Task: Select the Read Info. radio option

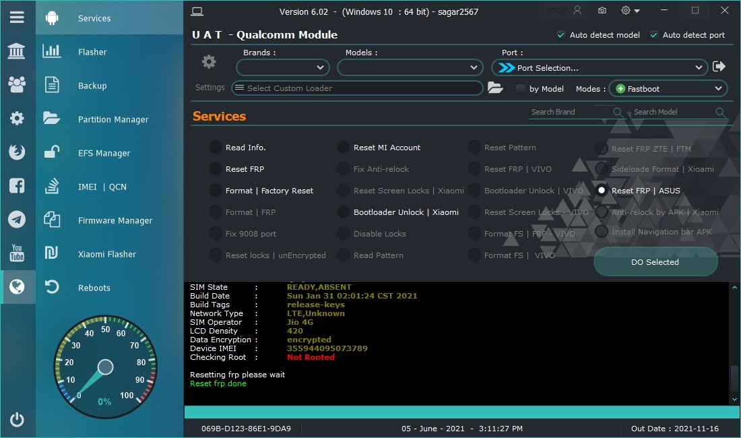Action: point(216,148)
